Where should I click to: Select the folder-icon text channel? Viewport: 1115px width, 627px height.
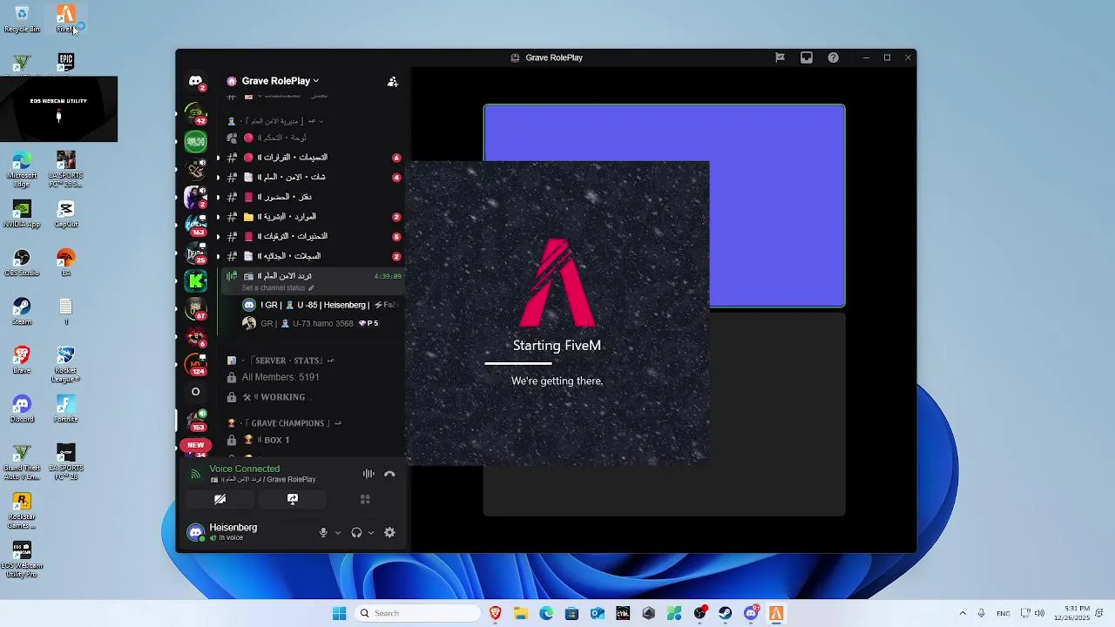point(314,217)
